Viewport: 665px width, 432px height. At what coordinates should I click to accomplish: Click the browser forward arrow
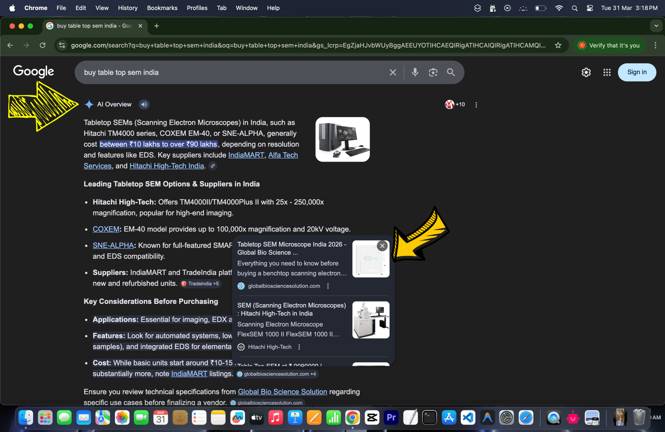[x=26, y=45]
